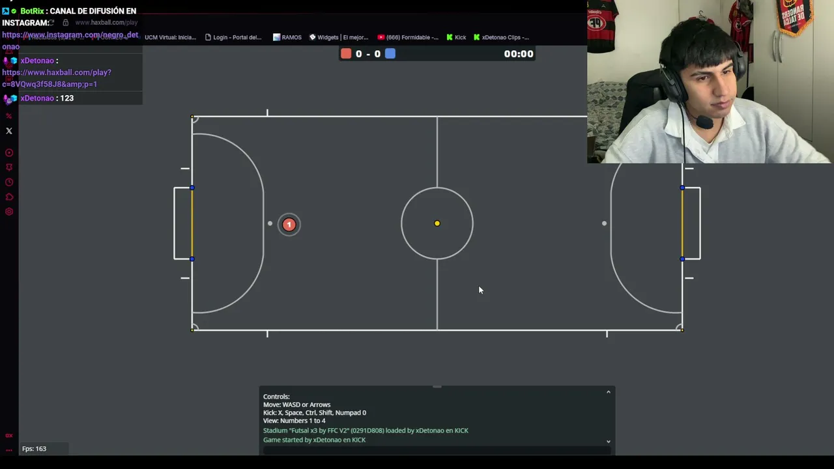The height and width of the screenshot is (469, 834).
Task: Click the 'Kick: X, Space, Ctrl, Shift' line
Action: click(x=315, y=413)
